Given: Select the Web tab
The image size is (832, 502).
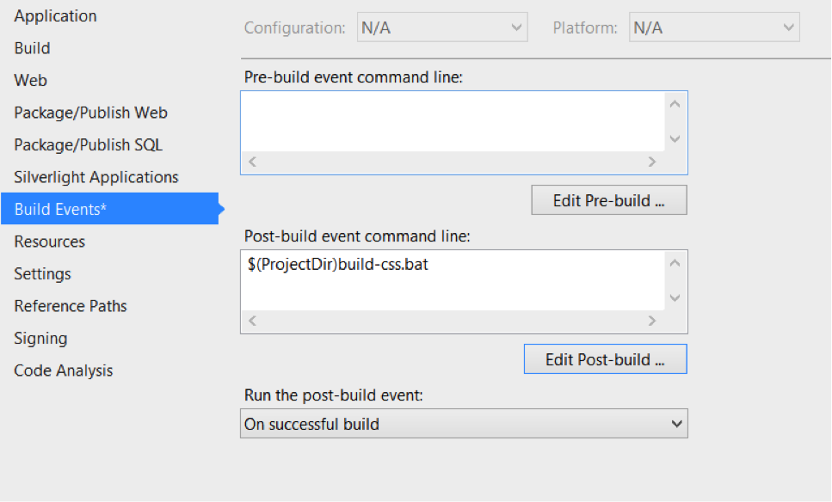Looking at the screenshot, I should 31,81.
